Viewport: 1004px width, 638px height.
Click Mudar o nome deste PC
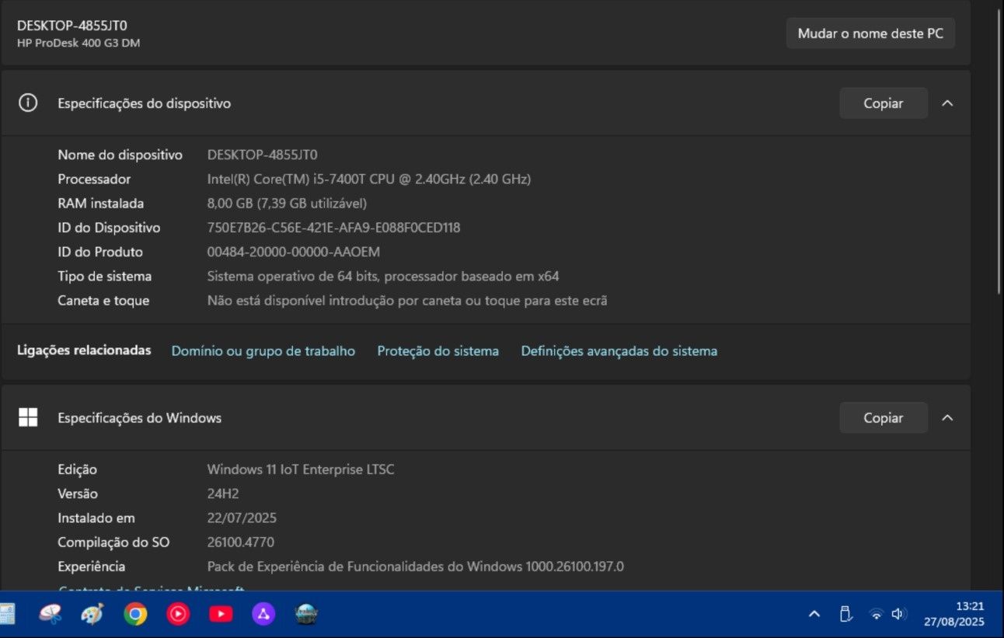tap(870, 33)
